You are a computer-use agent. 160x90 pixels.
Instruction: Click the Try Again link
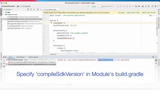(x=121, y=12)
